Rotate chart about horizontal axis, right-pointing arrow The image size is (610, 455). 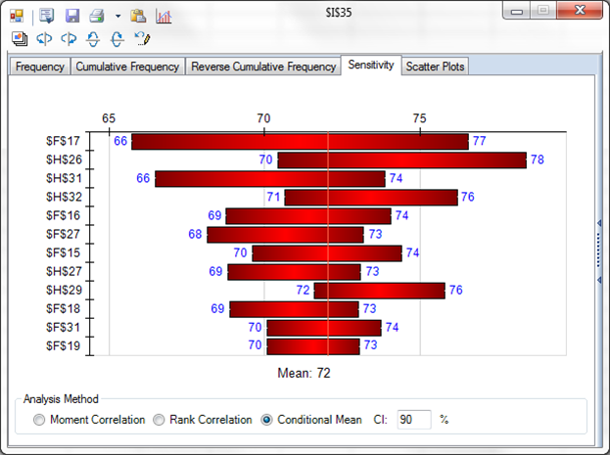tap(117, 39)
